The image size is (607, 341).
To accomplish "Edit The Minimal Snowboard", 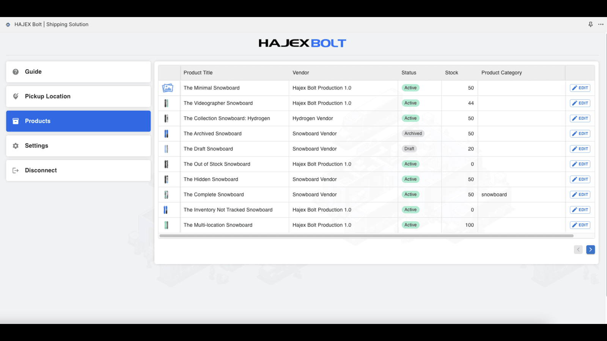I will pyautogui.click(x=580, y=88).
